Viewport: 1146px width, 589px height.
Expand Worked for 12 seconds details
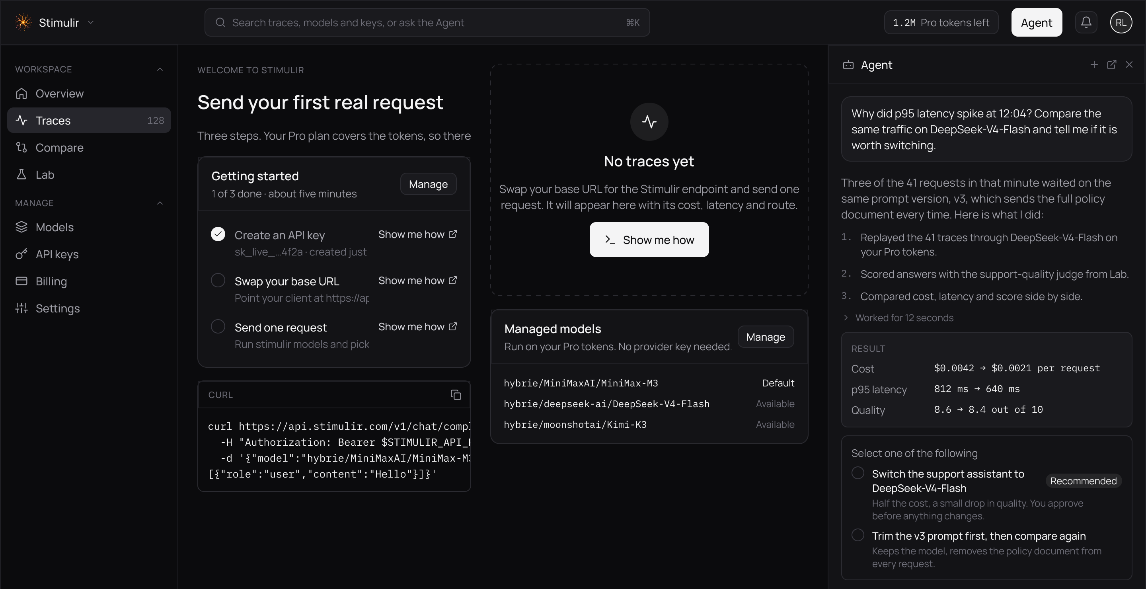(x=898, y=318)
